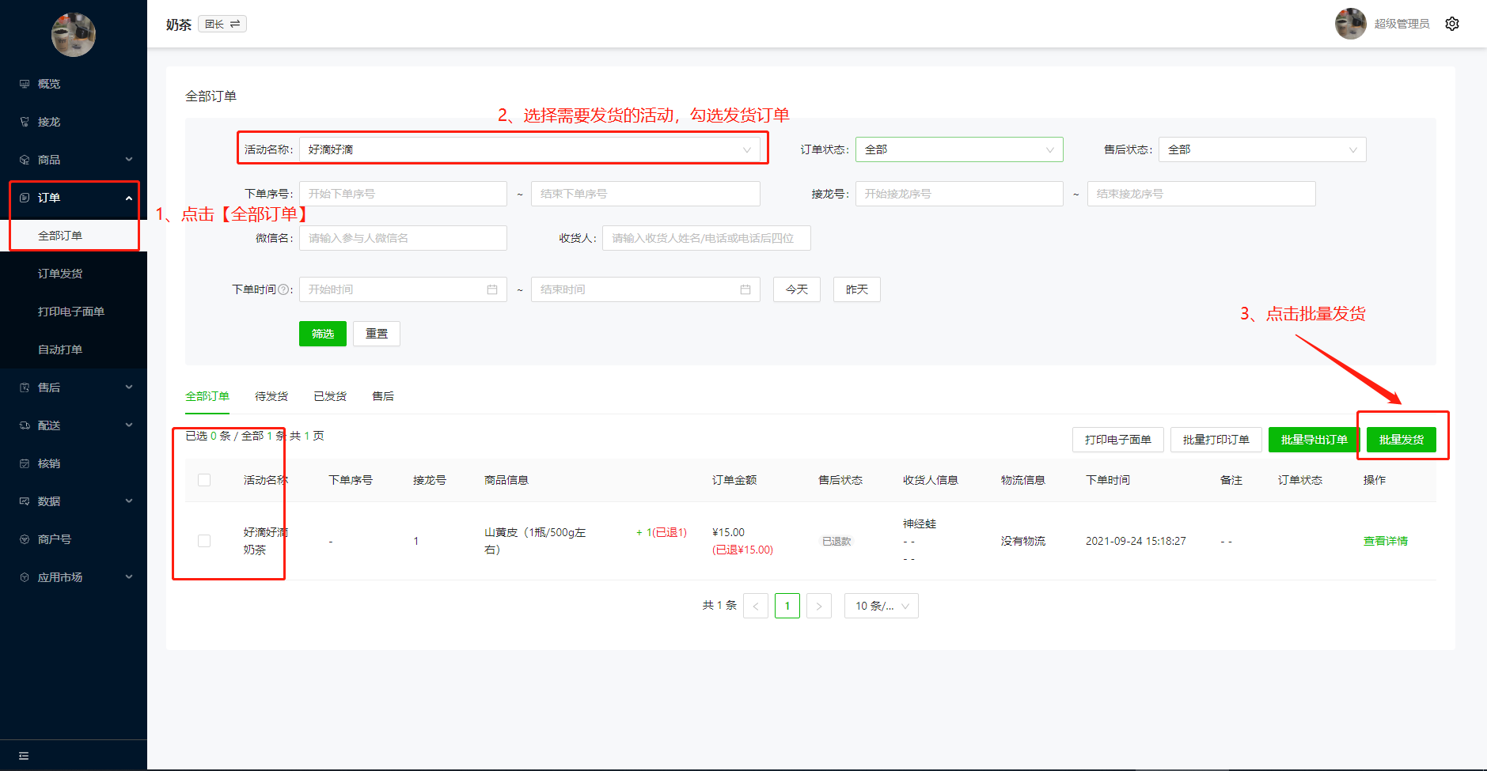
Task: Click the 接龙 sidebar icon
Action: 25,122
